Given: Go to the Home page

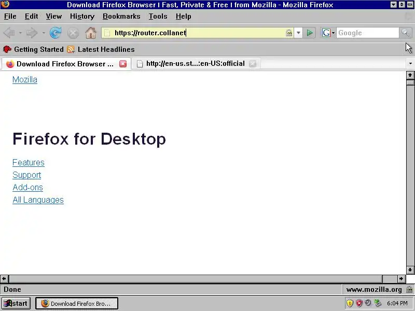Looking at the screenshot, I should click(91, 33).
